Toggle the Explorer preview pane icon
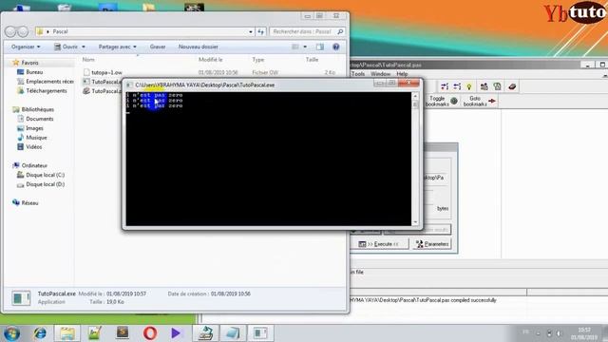This screenshot has height=342, width=608. (320, 47)
